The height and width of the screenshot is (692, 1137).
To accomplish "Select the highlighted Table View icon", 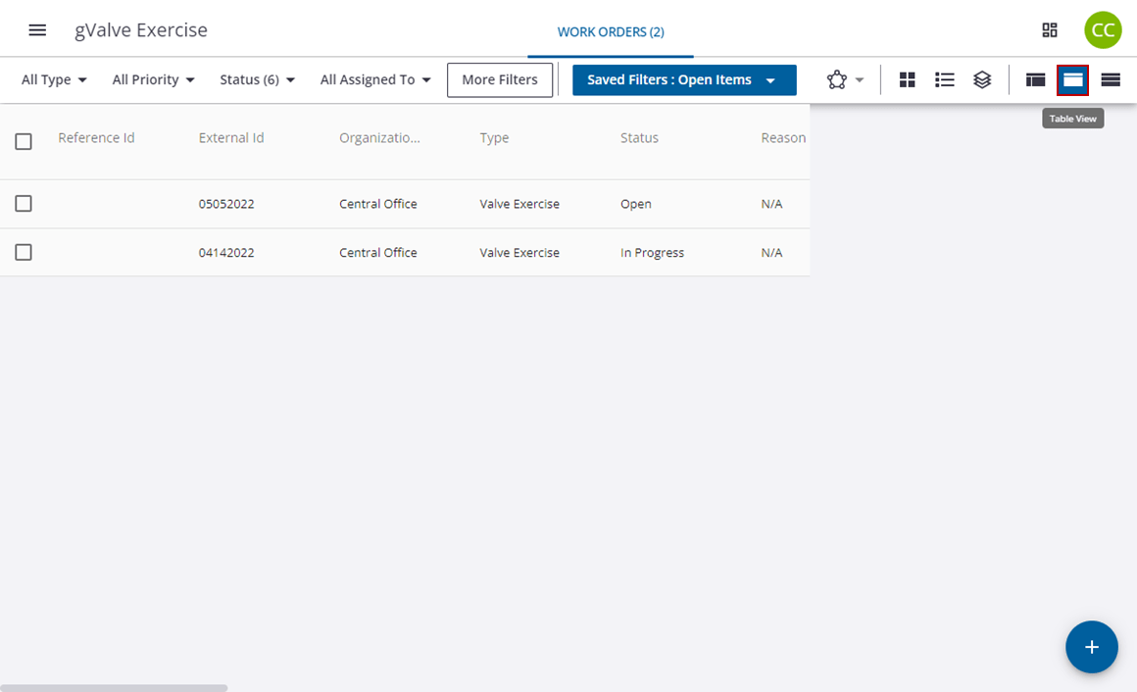I will tap(1072, 79).
